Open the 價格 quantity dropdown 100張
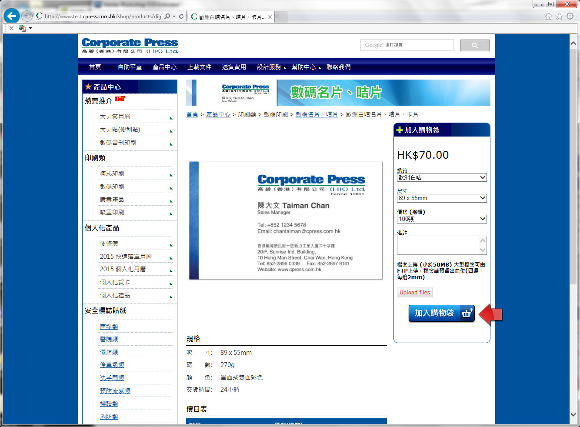The image size is (580, 427). click(x=441, y=219)
